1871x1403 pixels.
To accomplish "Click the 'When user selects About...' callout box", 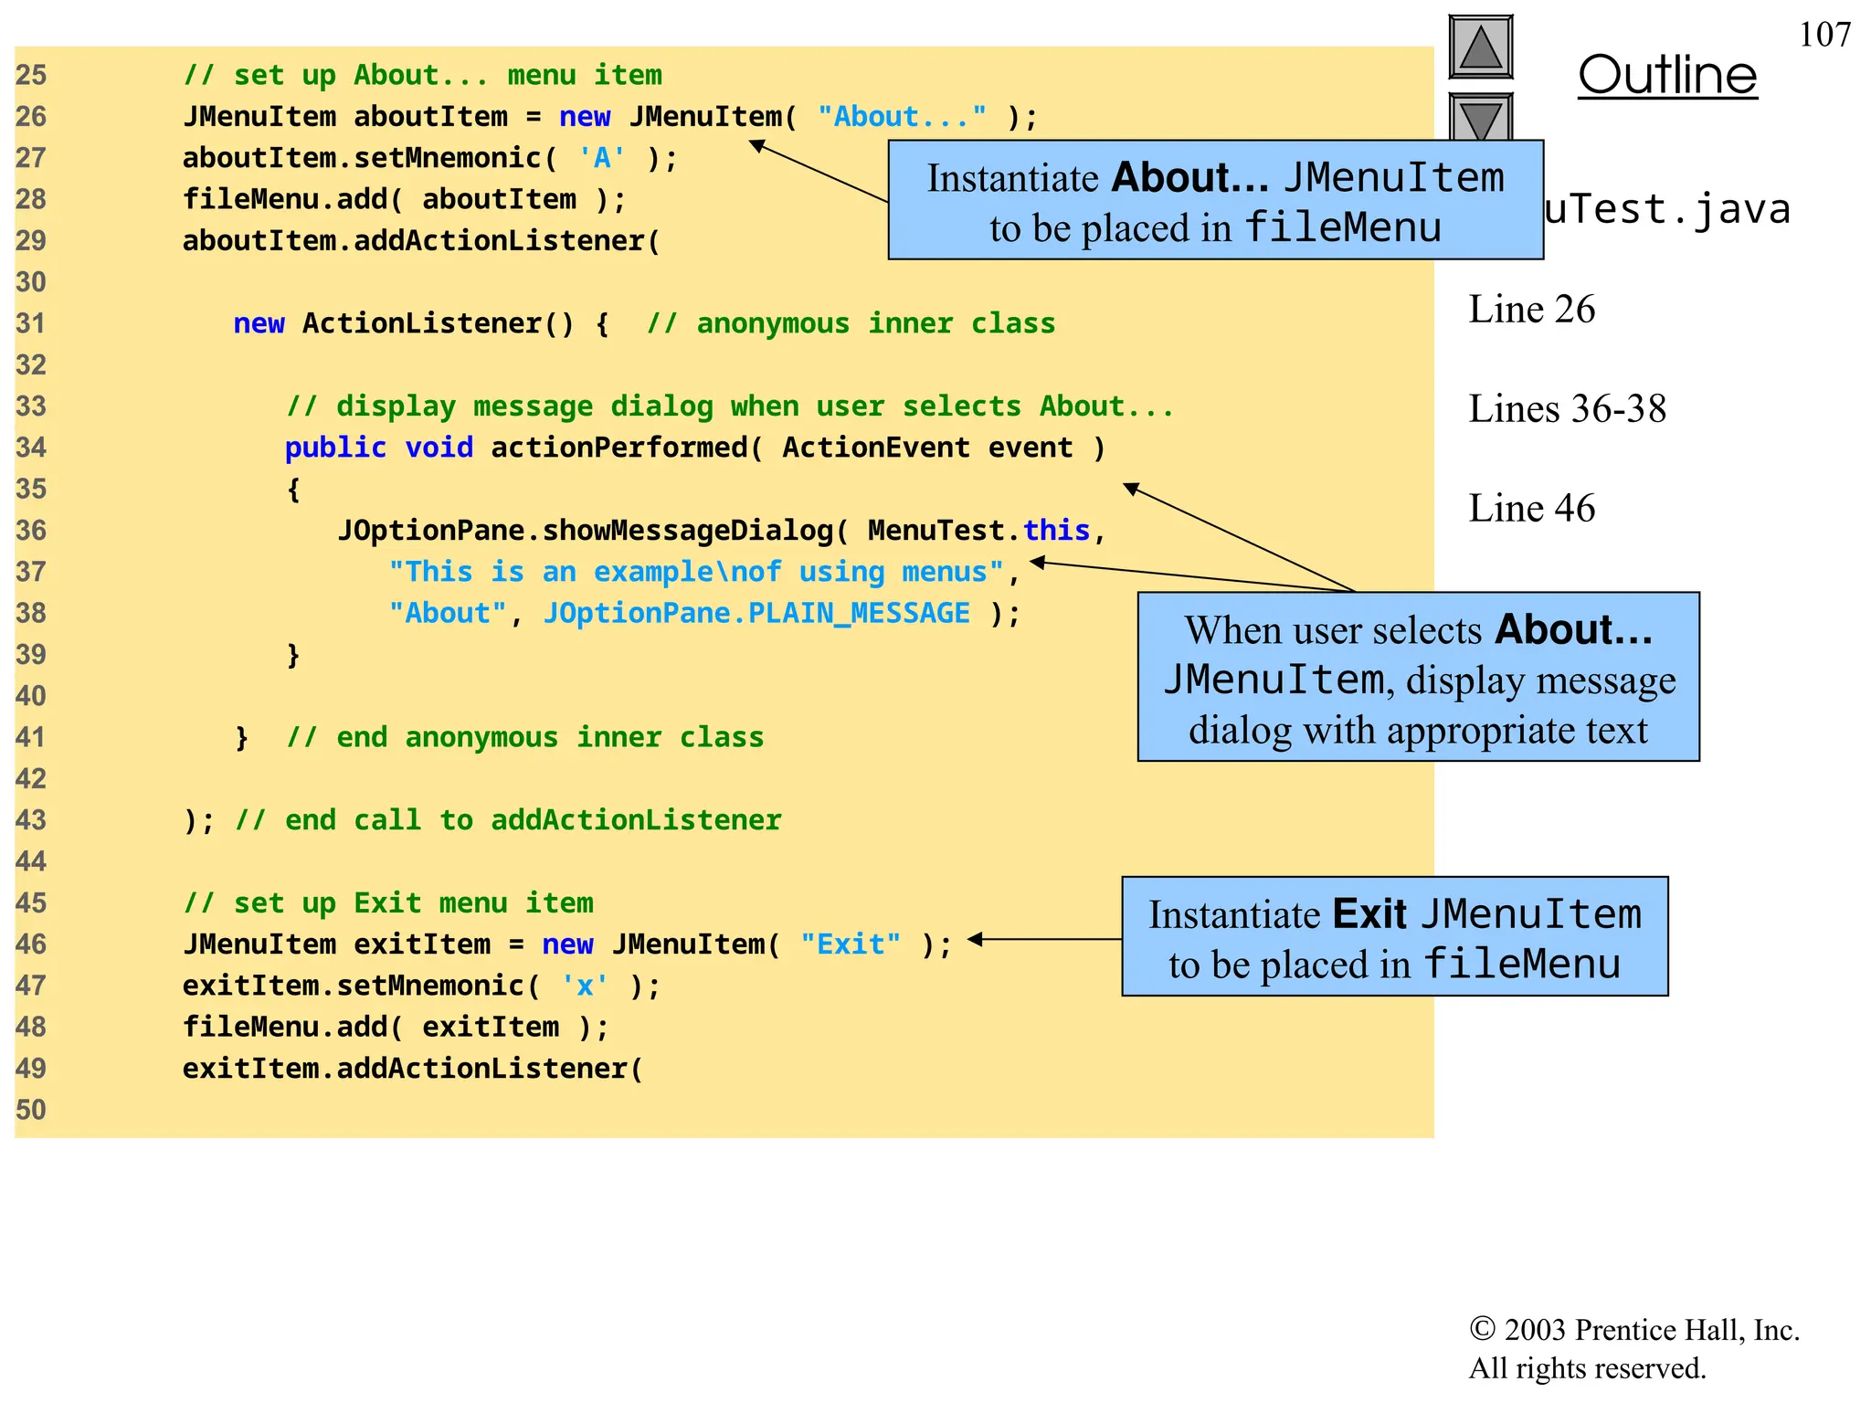I will [x=1418, y=678].
